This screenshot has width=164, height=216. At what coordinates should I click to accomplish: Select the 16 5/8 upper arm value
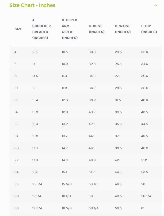point(67,208)
